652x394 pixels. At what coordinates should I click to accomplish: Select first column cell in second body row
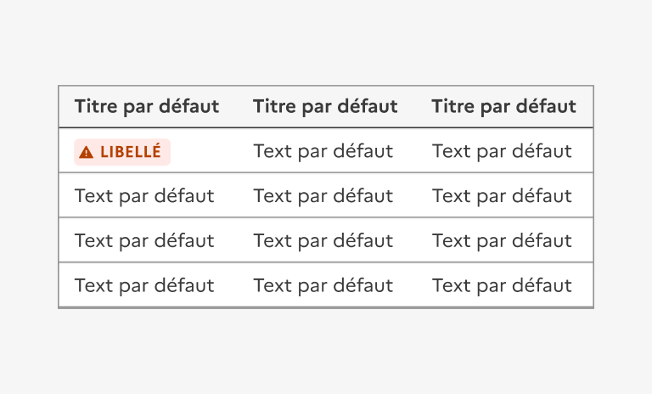pos(144,196)
